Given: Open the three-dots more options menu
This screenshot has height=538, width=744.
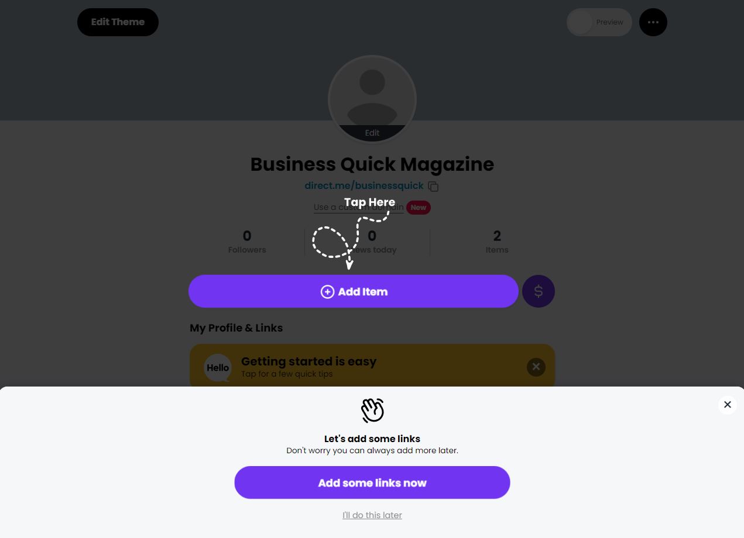Looking at the screenshot, I should pos(653,22).
